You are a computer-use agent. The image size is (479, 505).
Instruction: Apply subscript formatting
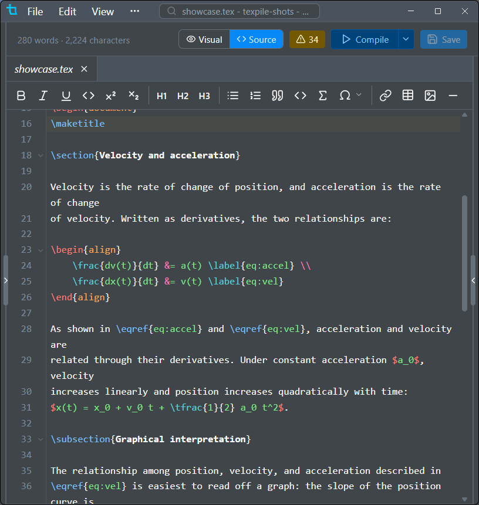(133, 96)
